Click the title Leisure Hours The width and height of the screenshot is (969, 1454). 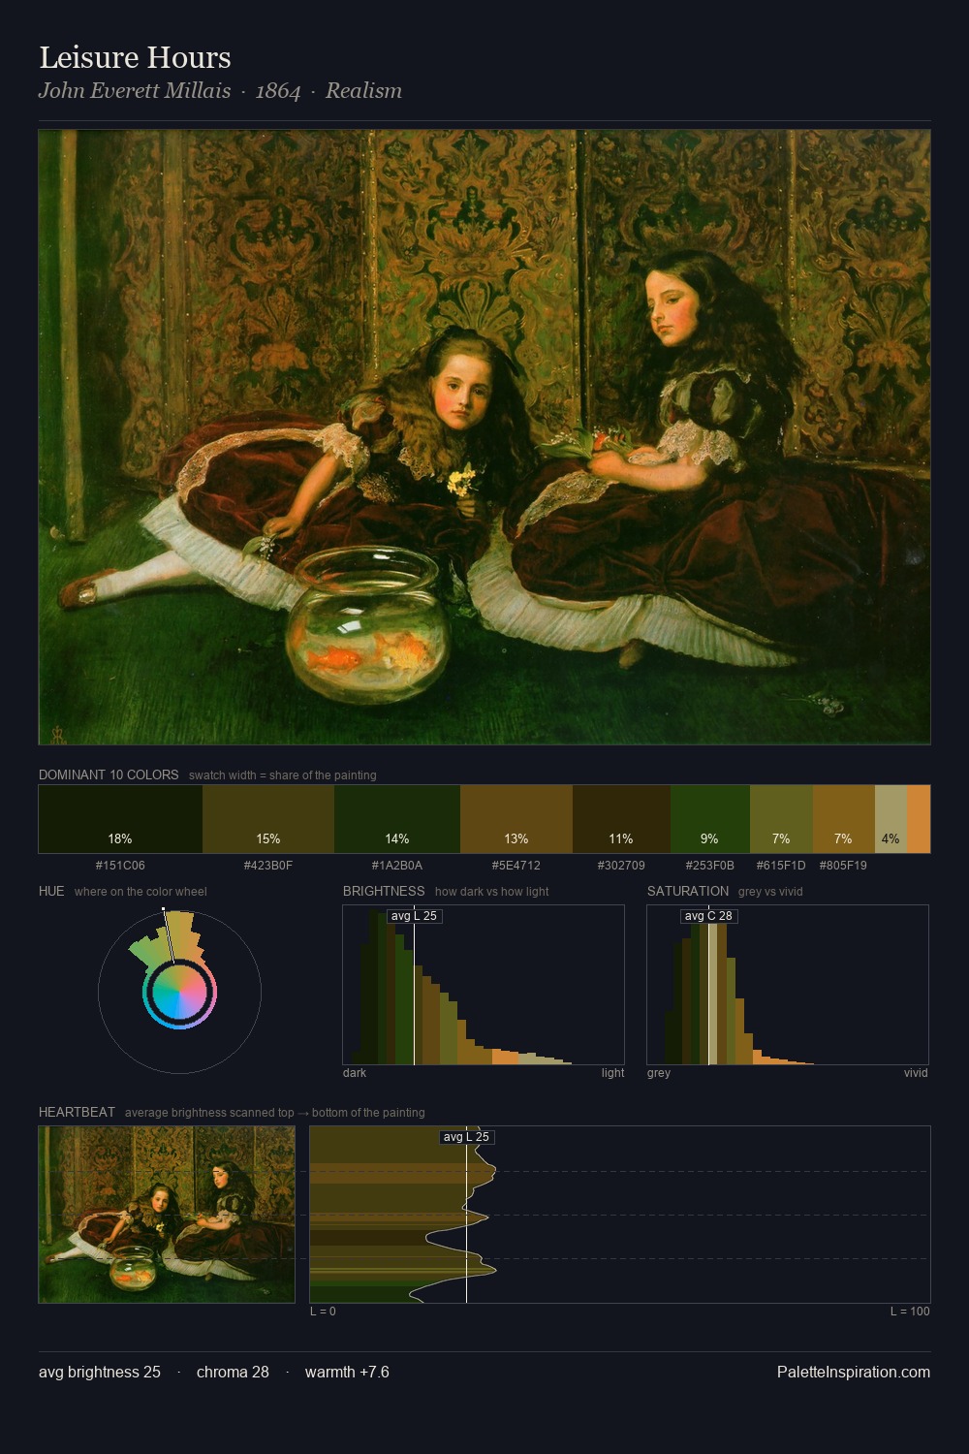tap(135, 57)
